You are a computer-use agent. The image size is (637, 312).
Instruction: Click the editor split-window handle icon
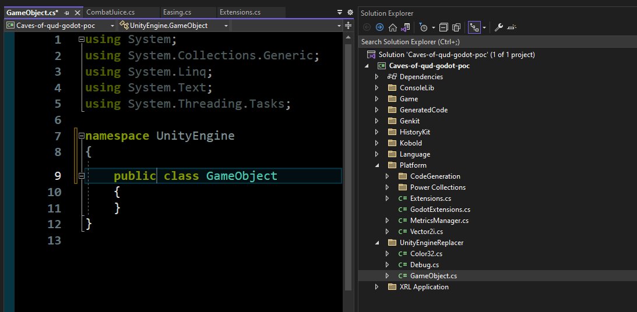pos(349,26)
